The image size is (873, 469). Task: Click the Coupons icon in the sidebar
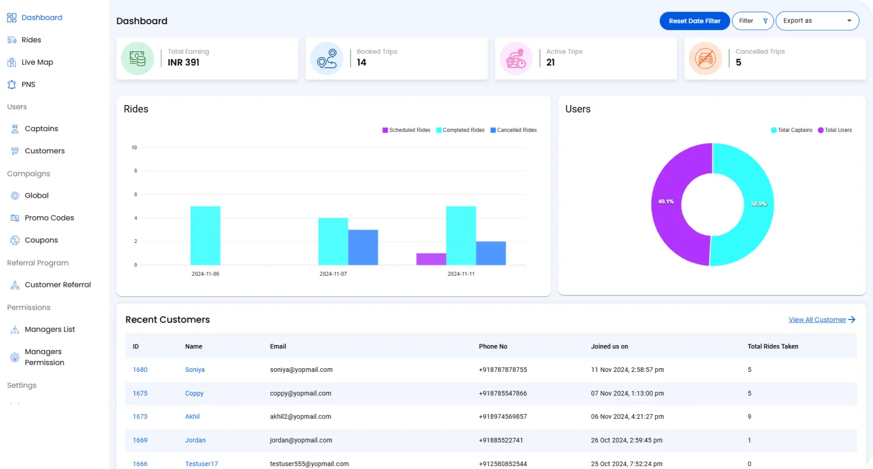coord(15,240)
